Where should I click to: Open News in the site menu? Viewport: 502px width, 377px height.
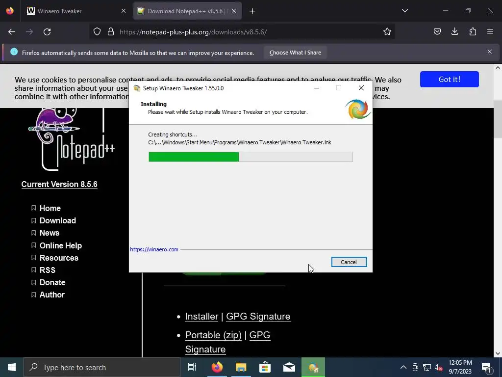coord(50,233)
